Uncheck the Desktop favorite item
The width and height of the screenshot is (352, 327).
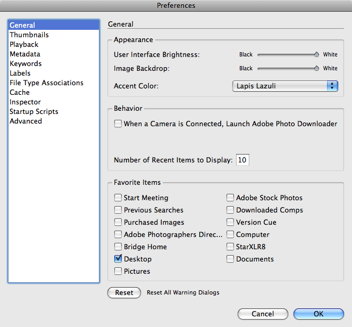(x=118, y=259)
